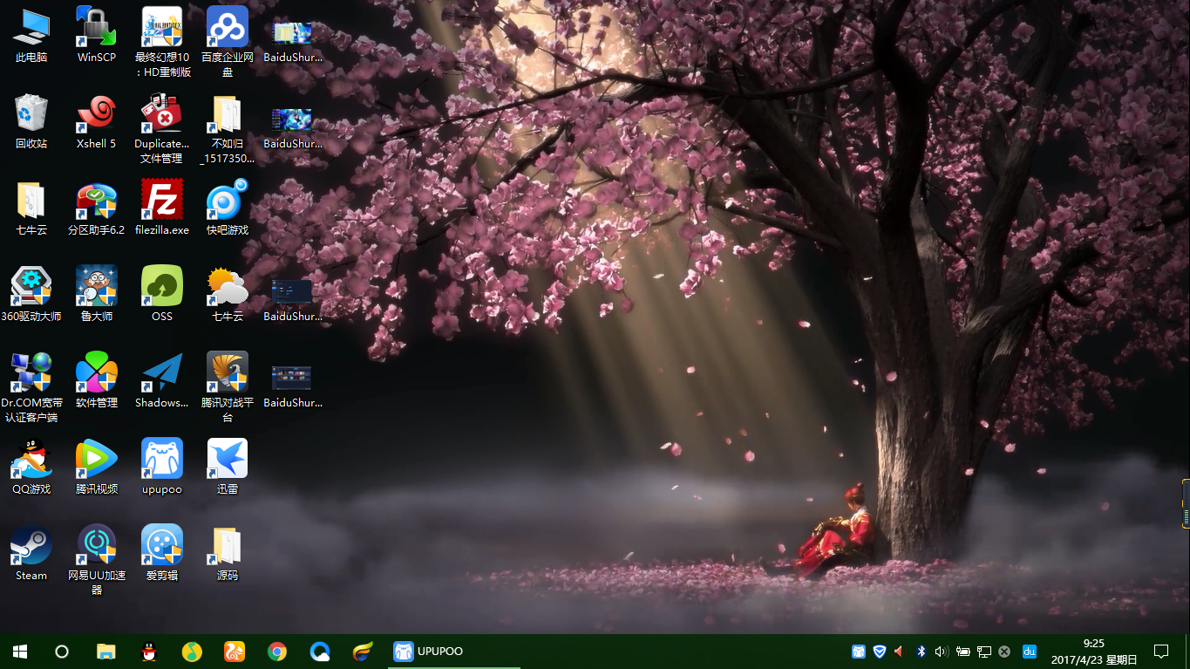Select the 不如归_1517350 folder

click(x=228, y=128)
